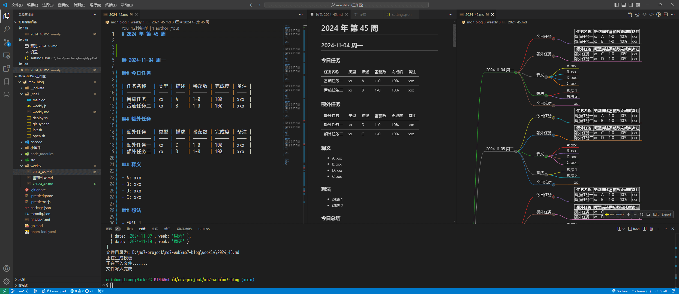The height and width of the screenshot is (294, 679).
Task: Open Remote Explorer in activity bar
Action: pos(7,55)
